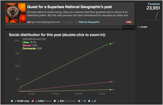Visit ngm.nationalgeographic.com source link
This screenshot has width=163, height=105.
(x=45, y=22)
